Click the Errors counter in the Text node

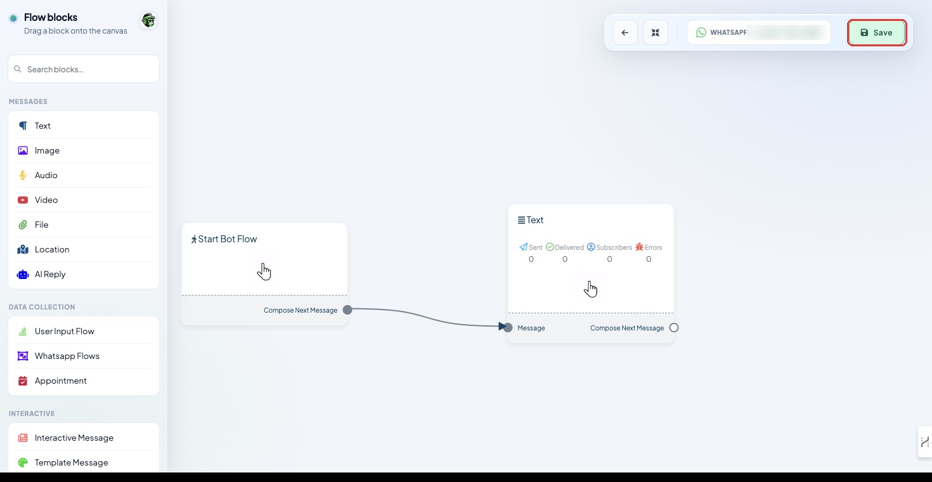(x=649, y=253)
